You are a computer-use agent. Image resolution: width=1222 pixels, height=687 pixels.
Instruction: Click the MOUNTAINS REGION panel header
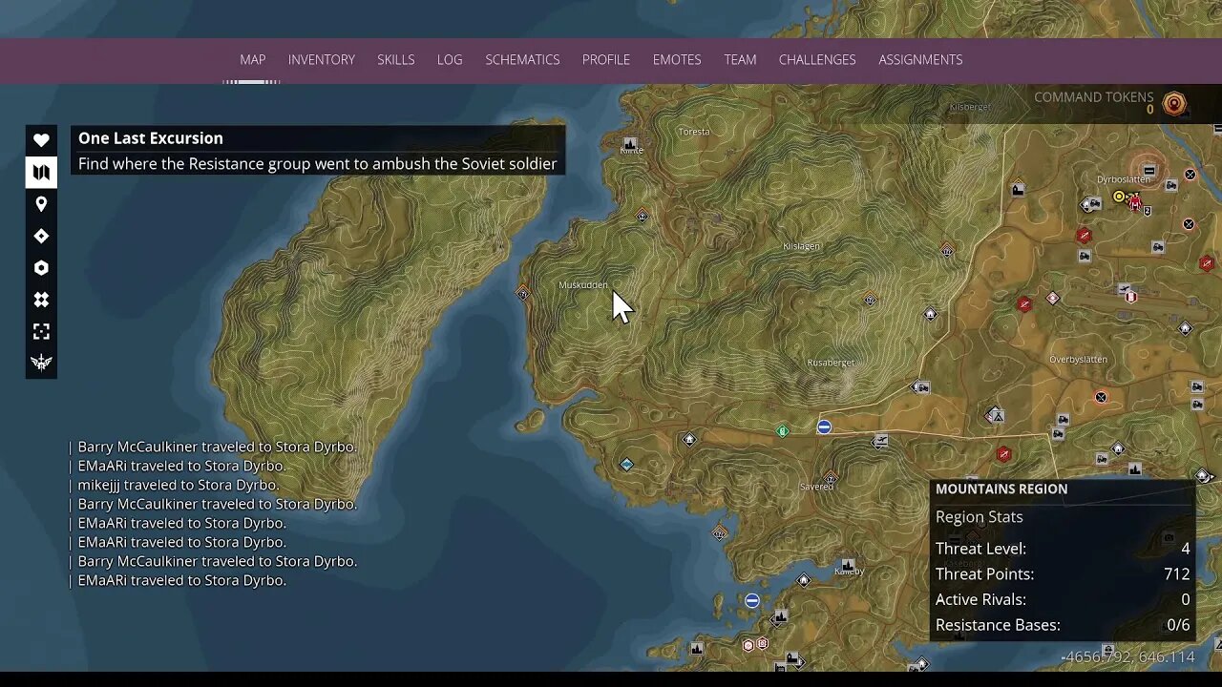[x=1001, y=489]
